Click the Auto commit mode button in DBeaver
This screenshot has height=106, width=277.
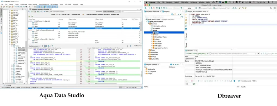[x=189, y=8]
